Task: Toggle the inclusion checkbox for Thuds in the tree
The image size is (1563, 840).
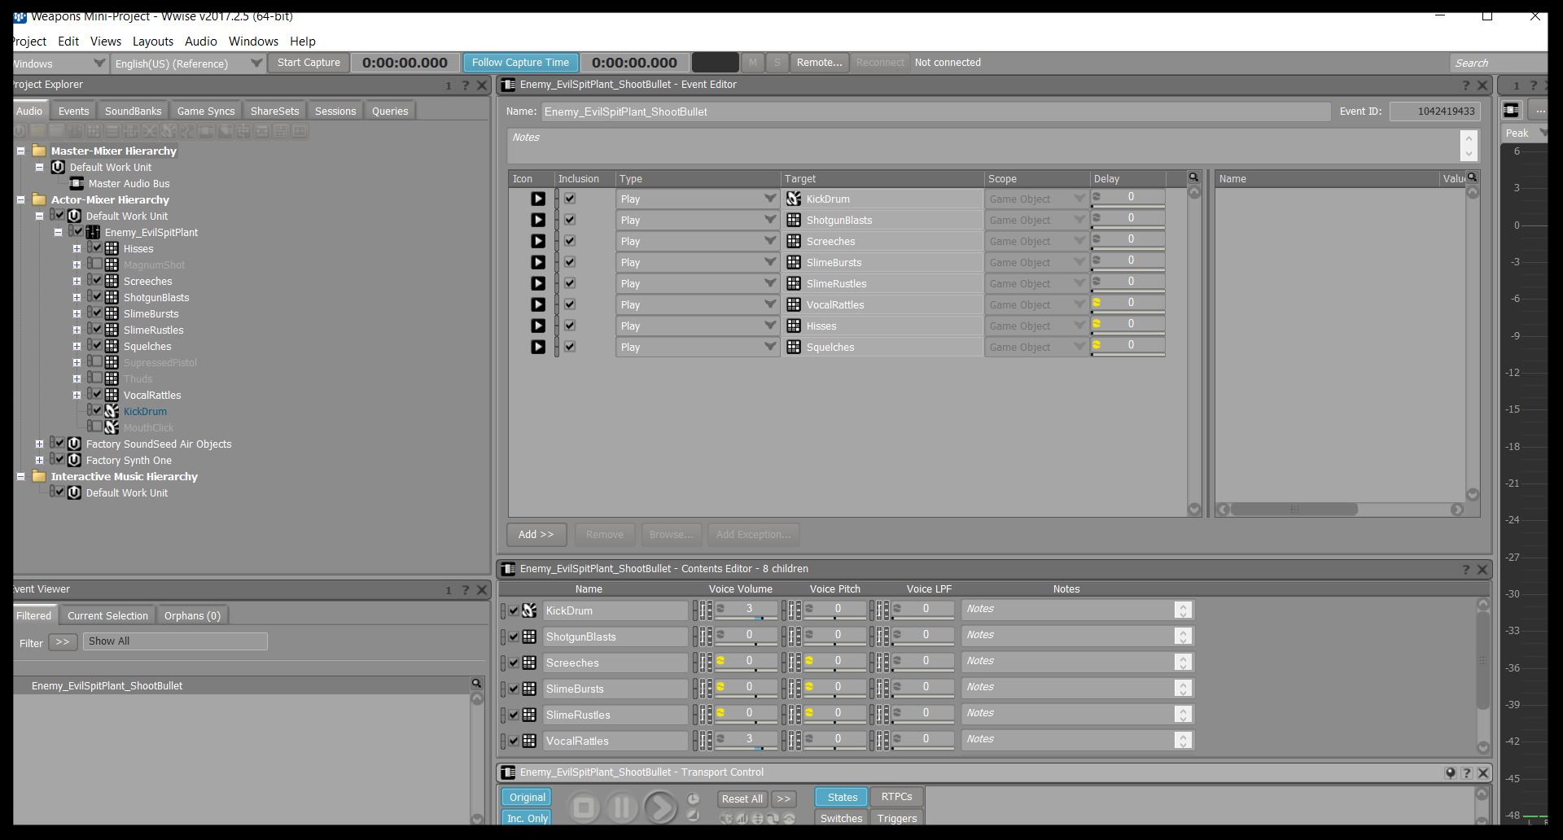Action: [97, 378]
